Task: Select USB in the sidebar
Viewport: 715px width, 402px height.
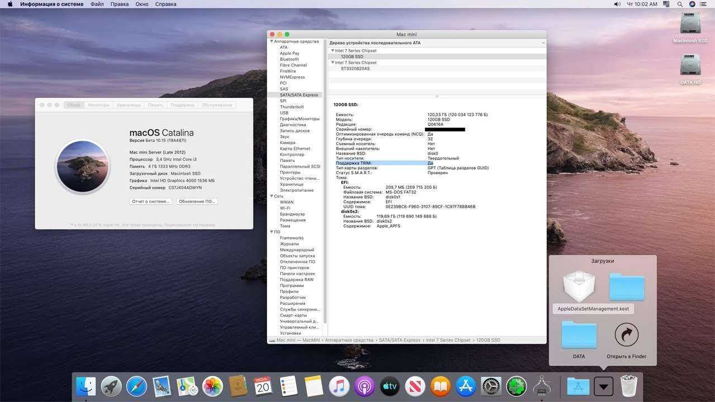Action: click(284, 113)
